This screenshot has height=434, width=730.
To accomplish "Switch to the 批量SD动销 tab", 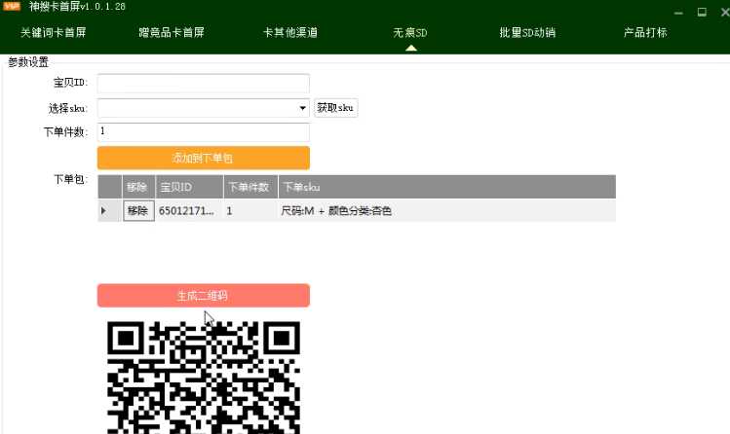I will point(527,32).
